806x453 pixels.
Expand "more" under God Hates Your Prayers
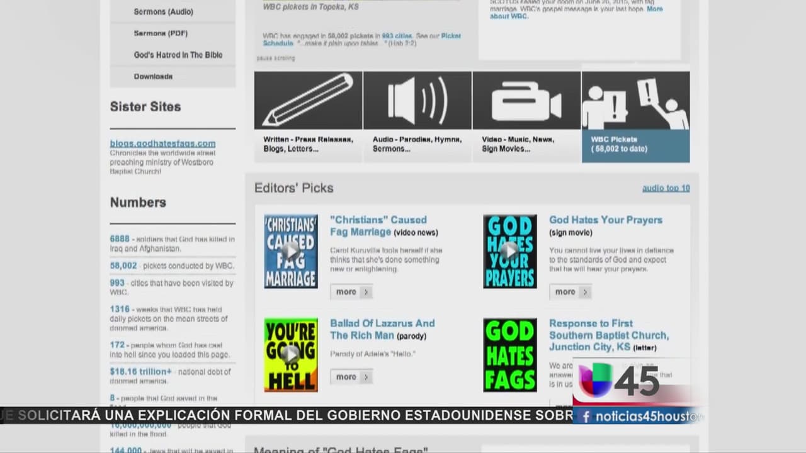point(570,292)
